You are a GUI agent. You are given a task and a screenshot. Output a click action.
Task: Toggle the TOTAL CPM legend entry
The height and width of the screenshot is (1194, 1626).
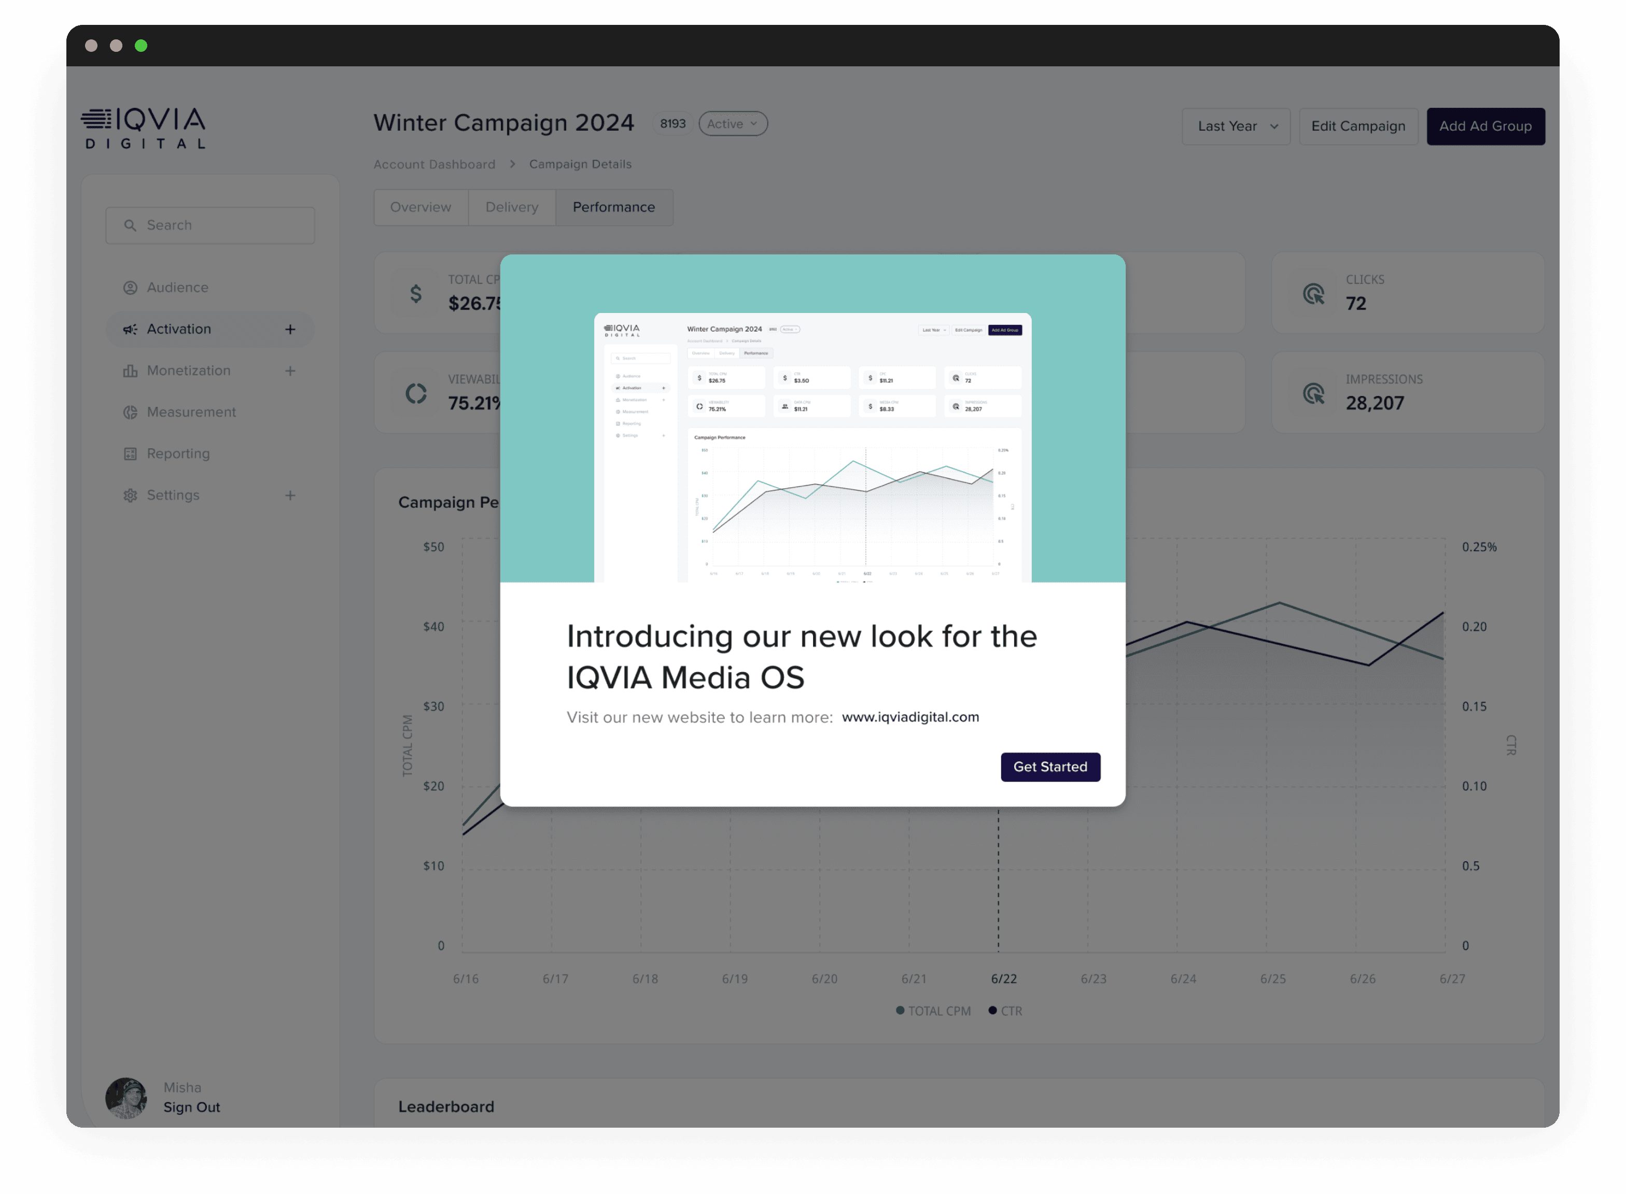(x=933, y=1011)
